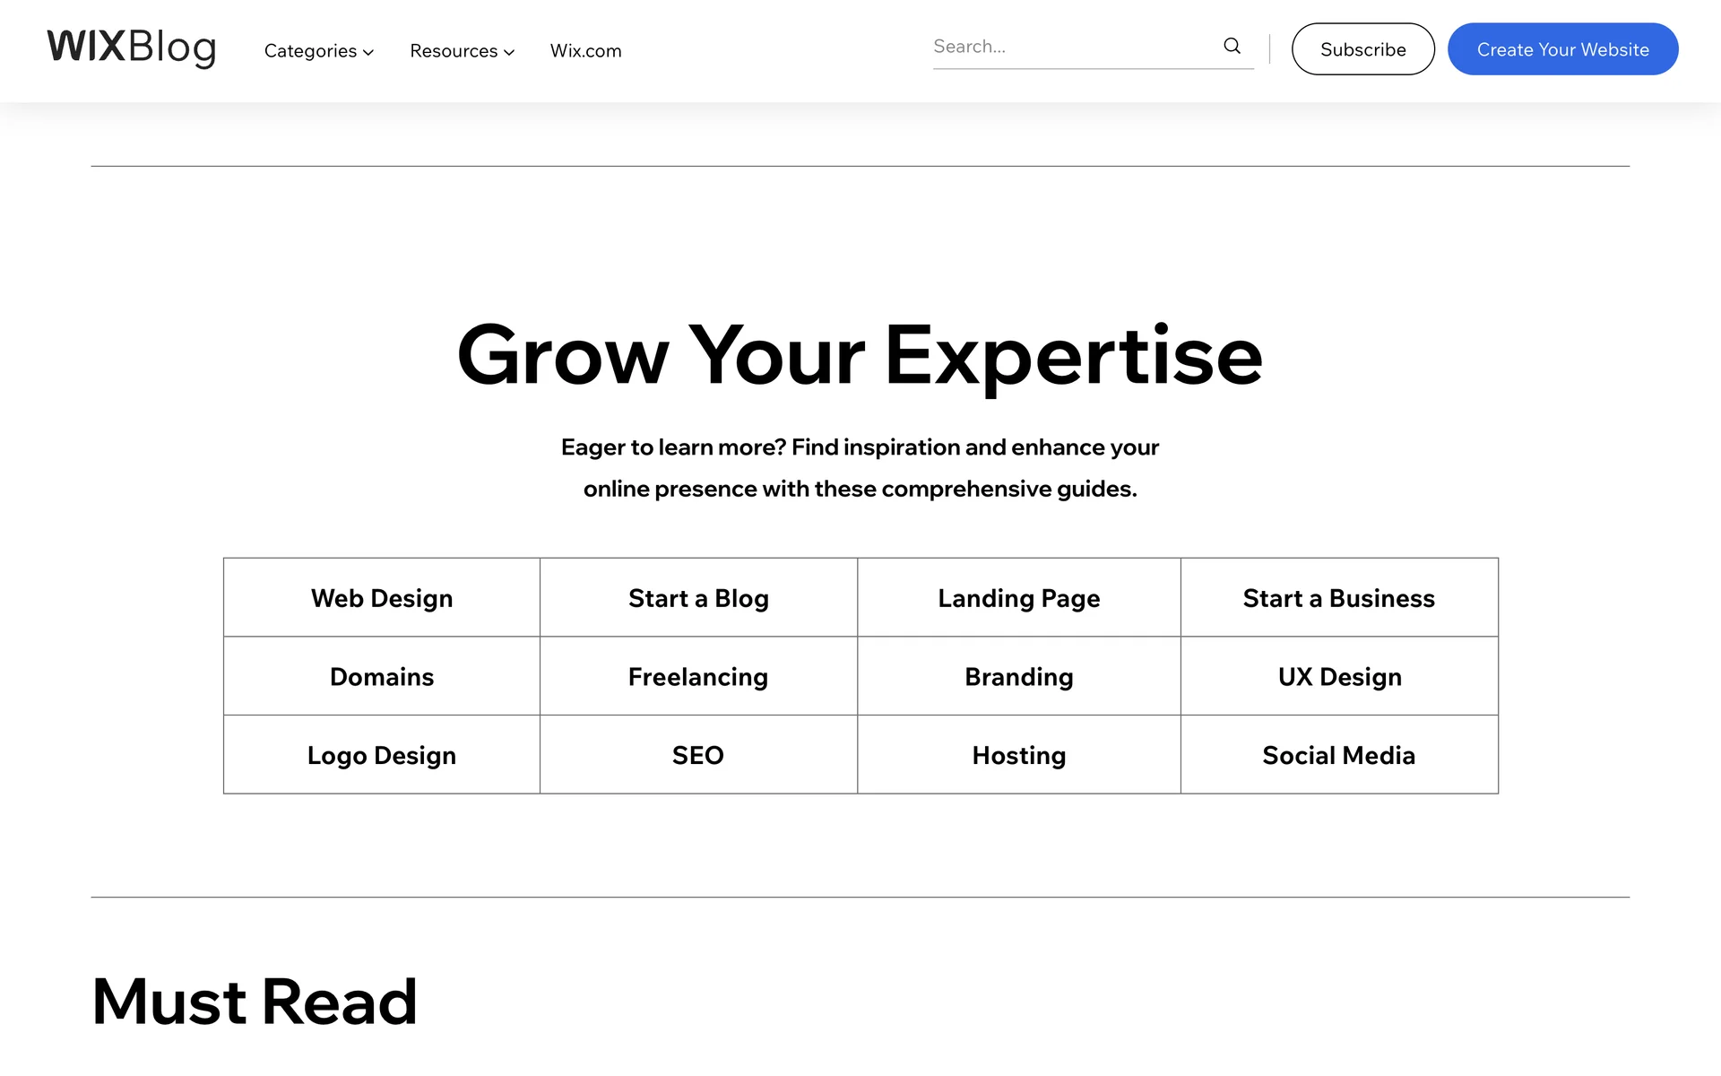
Task: Open the Start a Blog guide
Action: [x=698, y=598]
